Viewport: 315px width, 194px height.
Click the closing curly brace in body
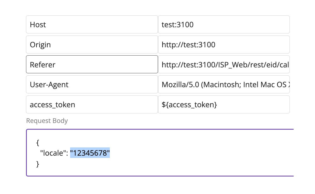tap(38, 164)
